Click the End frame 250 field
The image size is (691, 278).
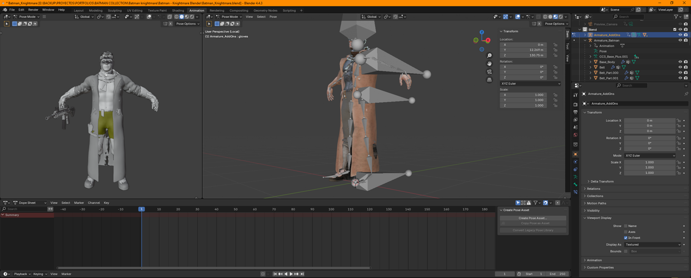point(557,274)
